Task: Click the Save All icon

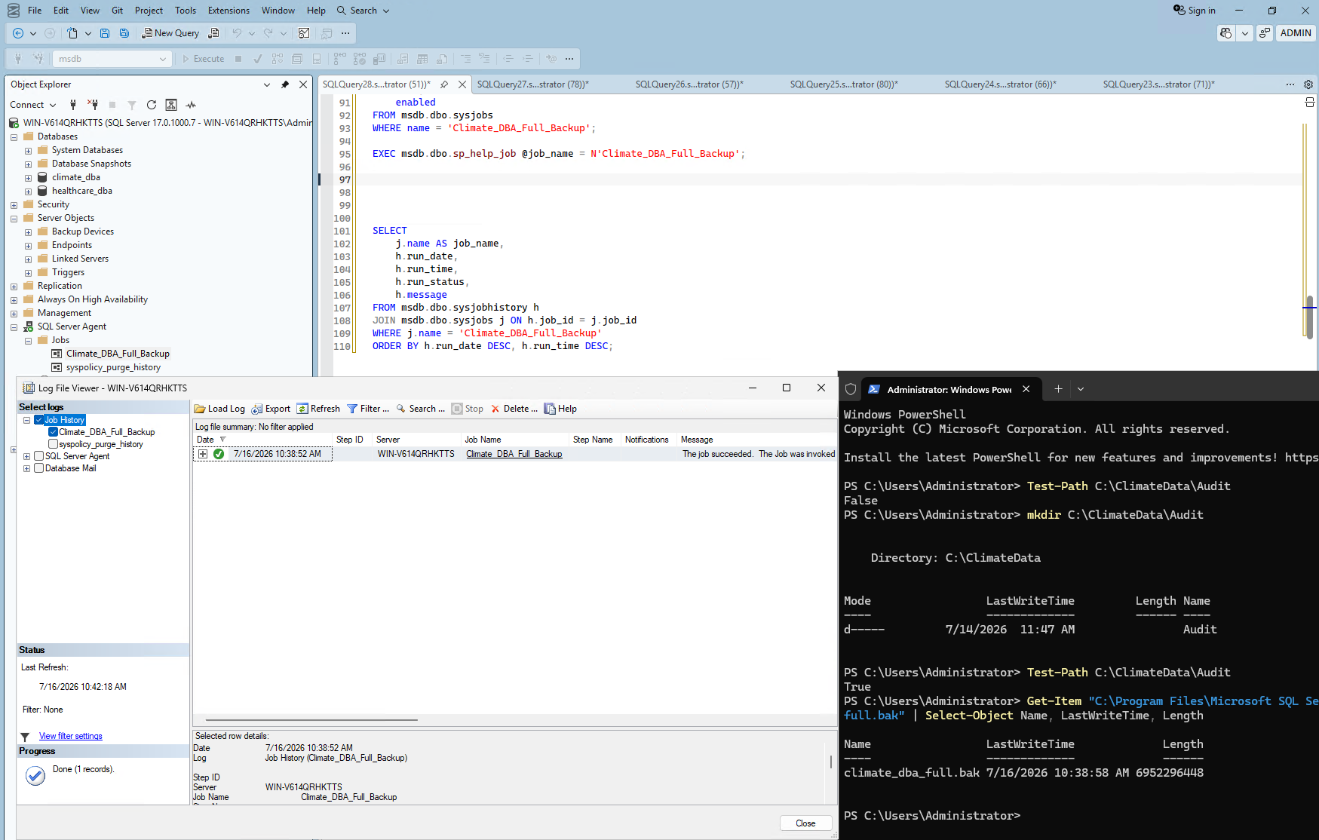Action: [124, 33]
